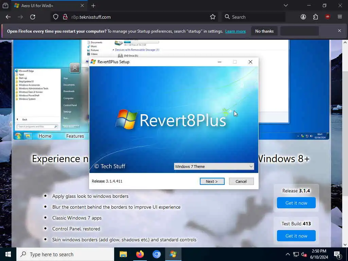
Task: Dismiss the startup notification bar
Action: (340, 31)
